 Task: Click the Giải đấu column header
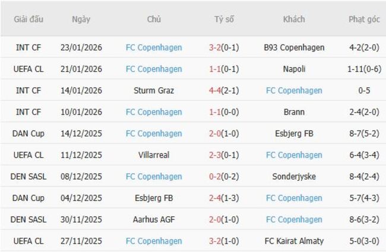(x=29, y=19)
